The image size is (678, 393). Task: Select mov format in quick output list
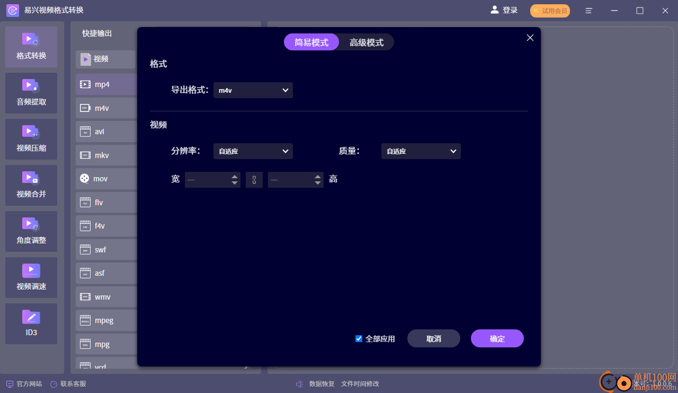(x=106, y=179)
